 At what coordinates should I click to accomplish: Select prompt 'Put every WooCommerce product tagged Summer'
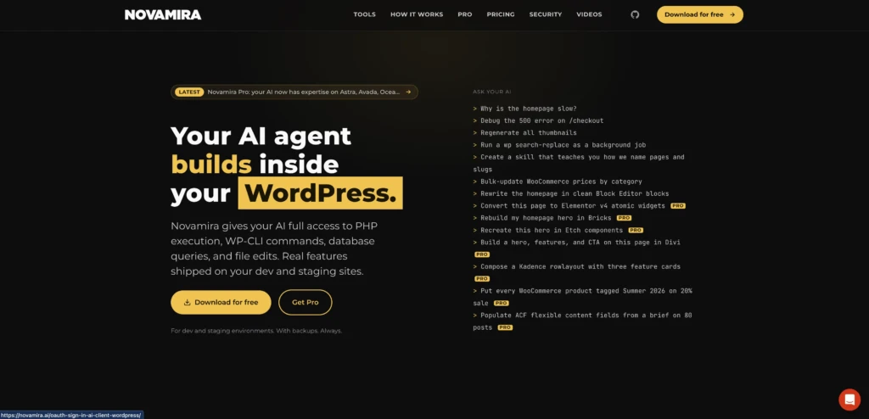582,297
